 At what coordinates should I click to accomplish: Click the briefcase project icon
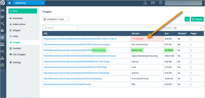click(x=10, y=3)
